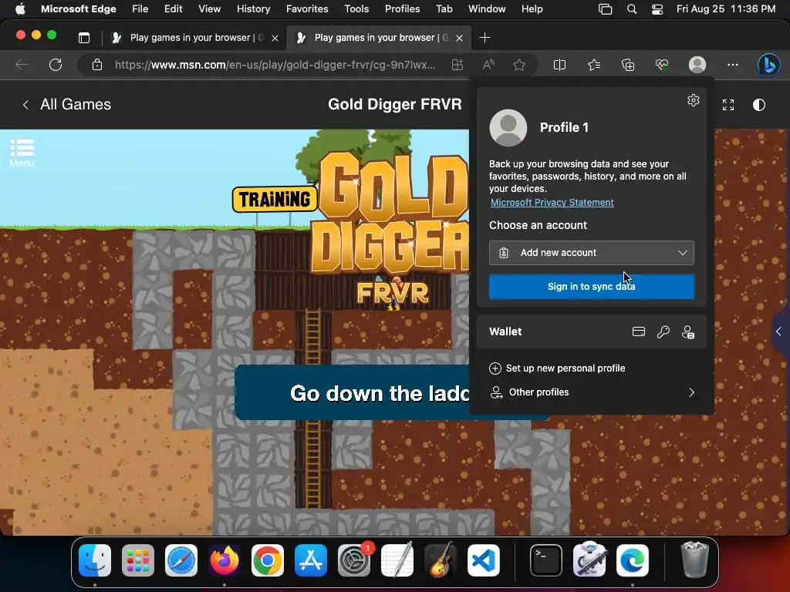Screen dimensions: 790x592
Task: Open GarageBand from the dock
Action: pos(441,560)
